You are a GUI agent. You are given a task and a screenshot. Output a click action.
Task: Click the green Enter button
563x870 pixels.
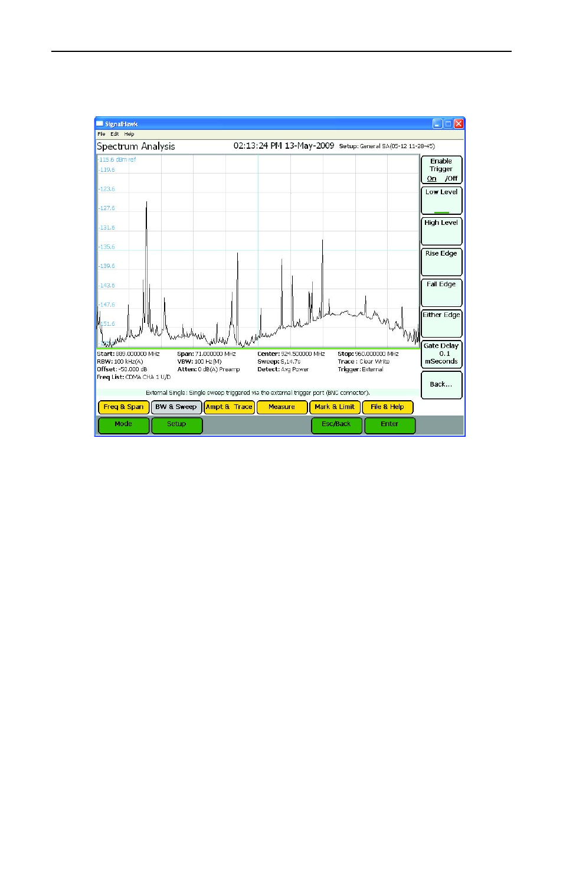(x=389, y=425)
